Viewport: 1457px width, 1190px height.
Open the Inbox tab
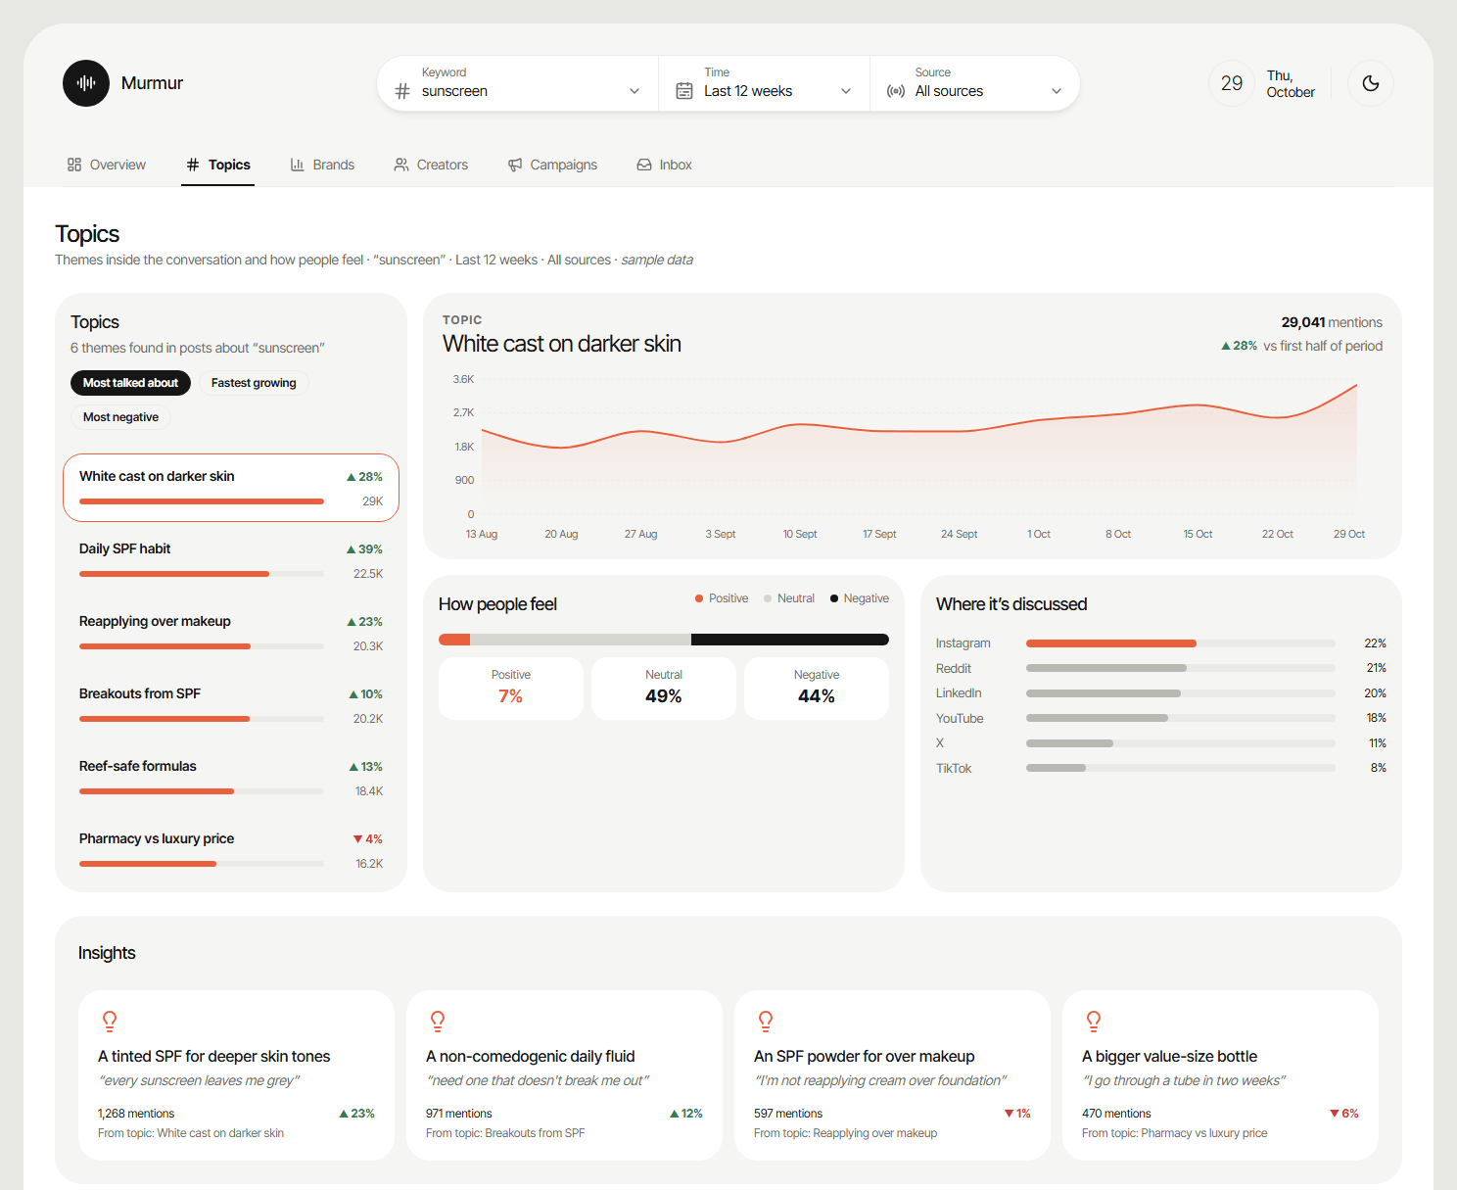click(x=665, y=165)
